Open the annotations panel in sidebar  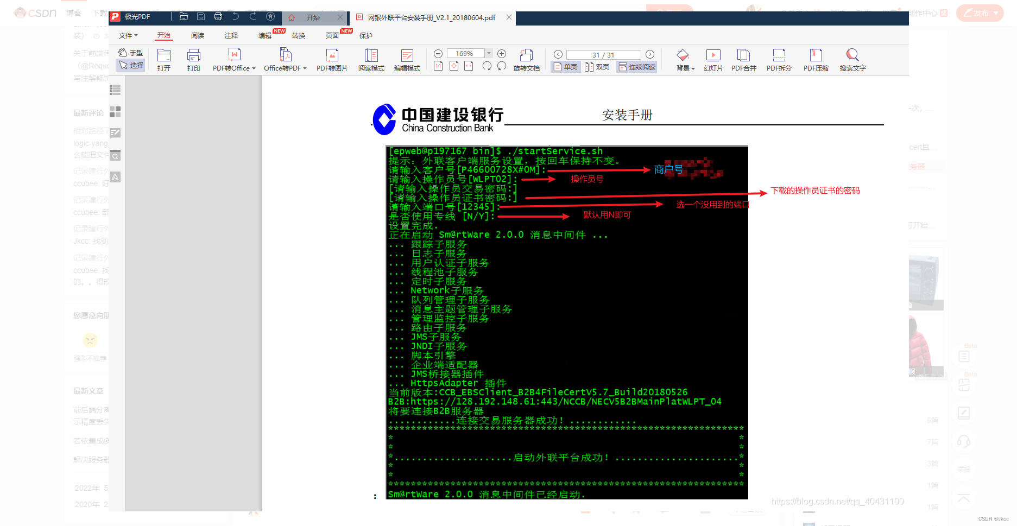coord(115,133)
